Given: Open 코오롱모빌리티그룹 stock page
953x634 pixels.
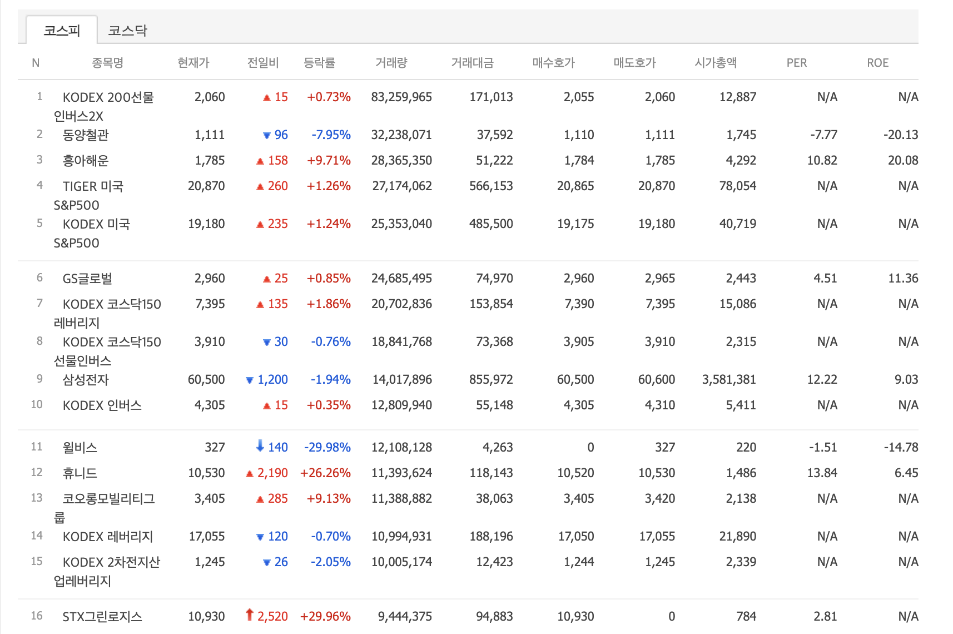Looking at the screenshot, I should 105,508.
